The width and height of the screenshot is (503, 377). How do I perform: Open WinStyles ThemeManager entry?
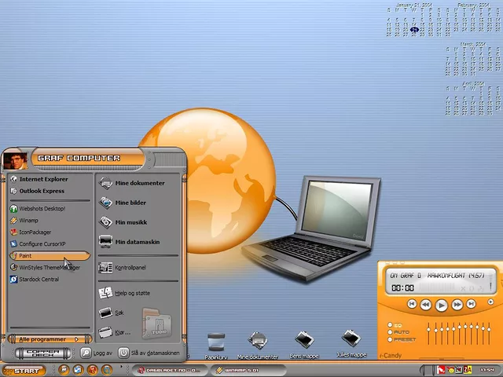point(50,267)
